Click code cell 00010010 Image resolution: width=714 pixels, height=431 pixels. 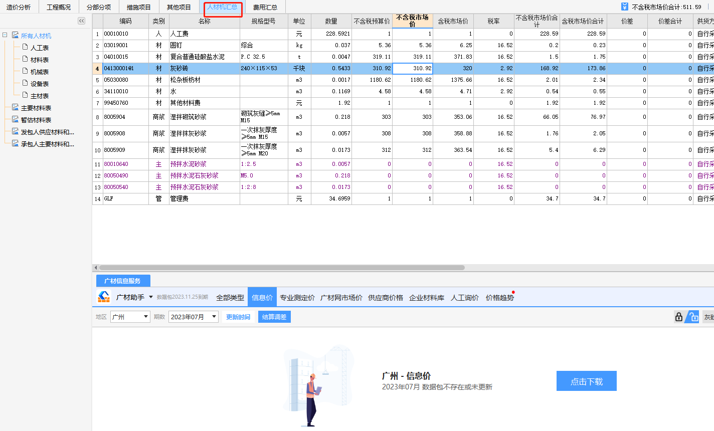coord(125,34)
